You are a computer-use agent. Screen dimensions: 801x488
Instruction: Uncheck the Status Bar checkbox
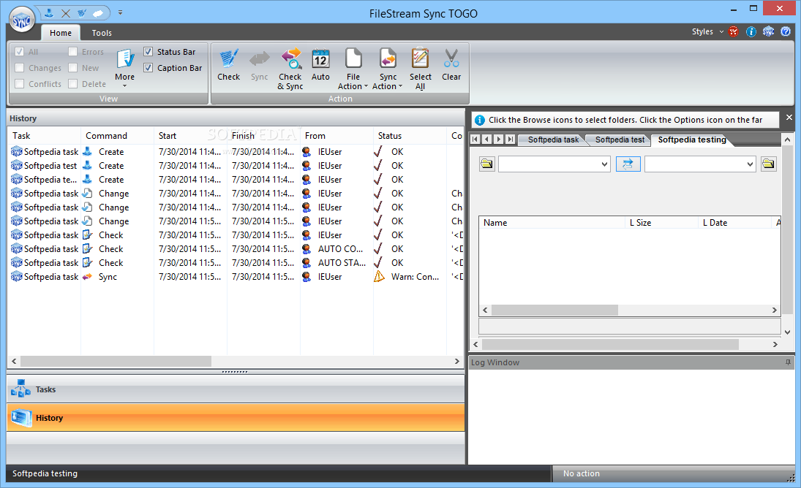pos(148,51)
